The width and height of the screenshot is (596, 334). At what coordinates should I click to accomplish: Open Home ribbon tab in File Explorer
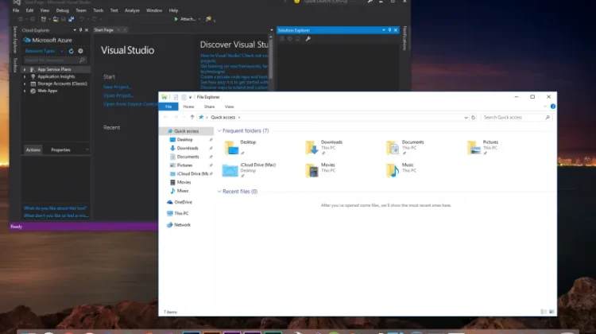[188, 107]
